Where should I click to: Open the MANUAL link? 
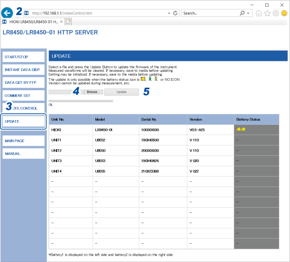[x=24, y=153]
